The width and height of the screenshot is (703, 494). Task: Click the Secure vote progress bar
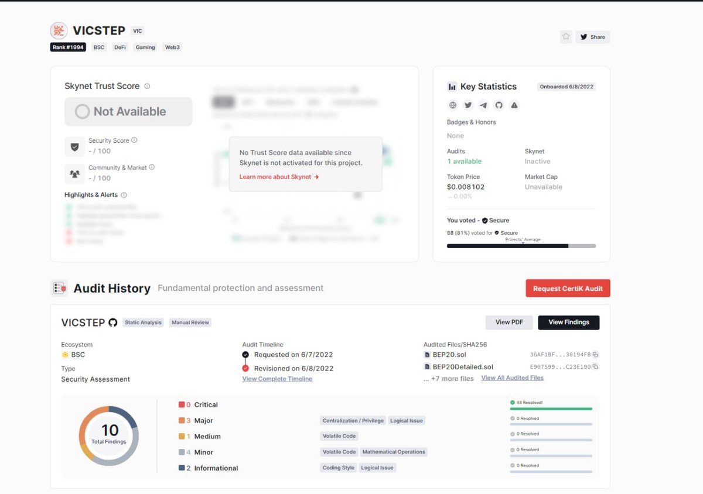(x=521, y=246)
